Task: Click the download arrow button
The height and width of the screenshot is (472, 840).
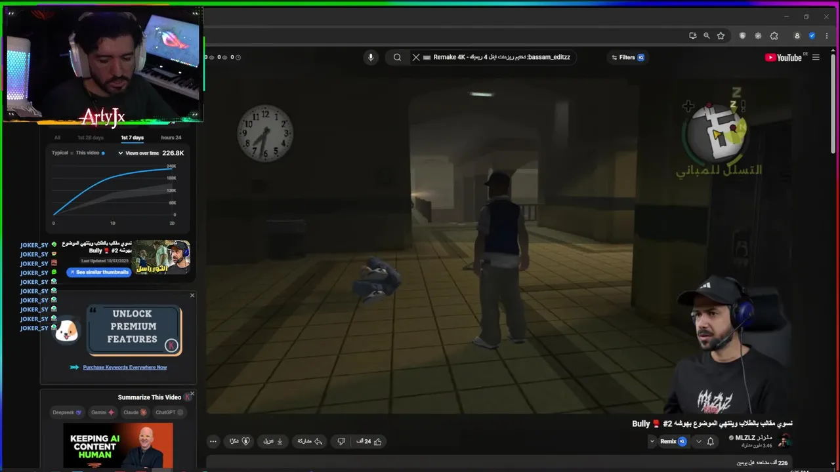Action: click(x=272, y=441)
